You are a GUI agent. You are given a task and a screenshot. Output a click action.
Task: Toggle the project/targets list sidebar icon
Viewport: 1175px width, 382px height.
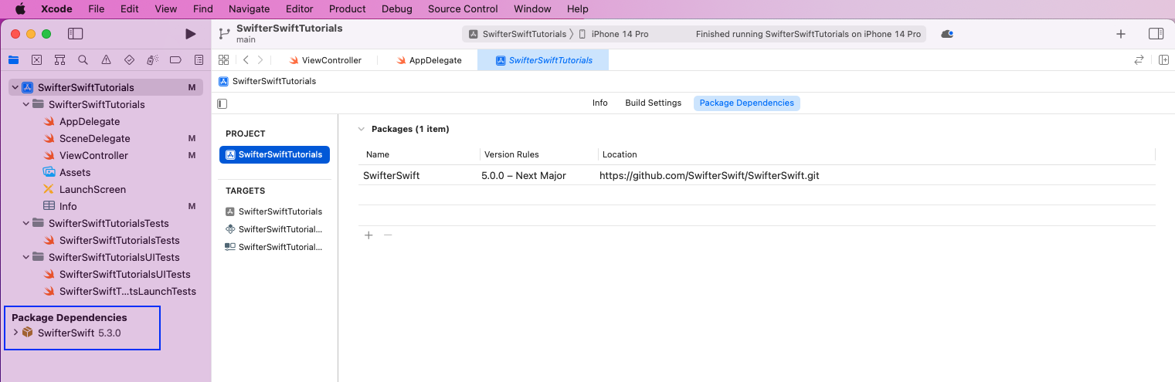tap(222, 103)
